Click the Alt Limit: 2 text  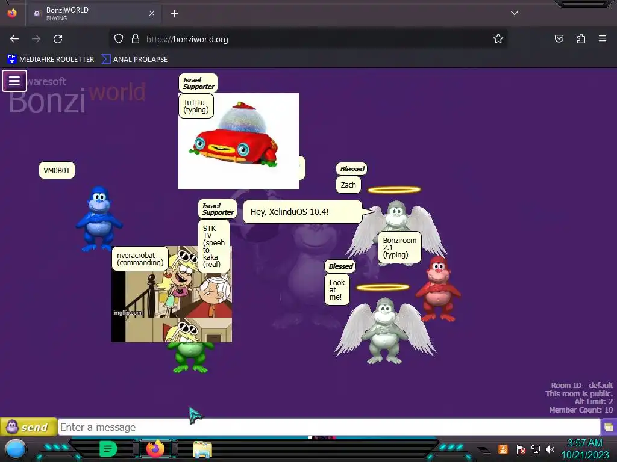tap(594, 401)
